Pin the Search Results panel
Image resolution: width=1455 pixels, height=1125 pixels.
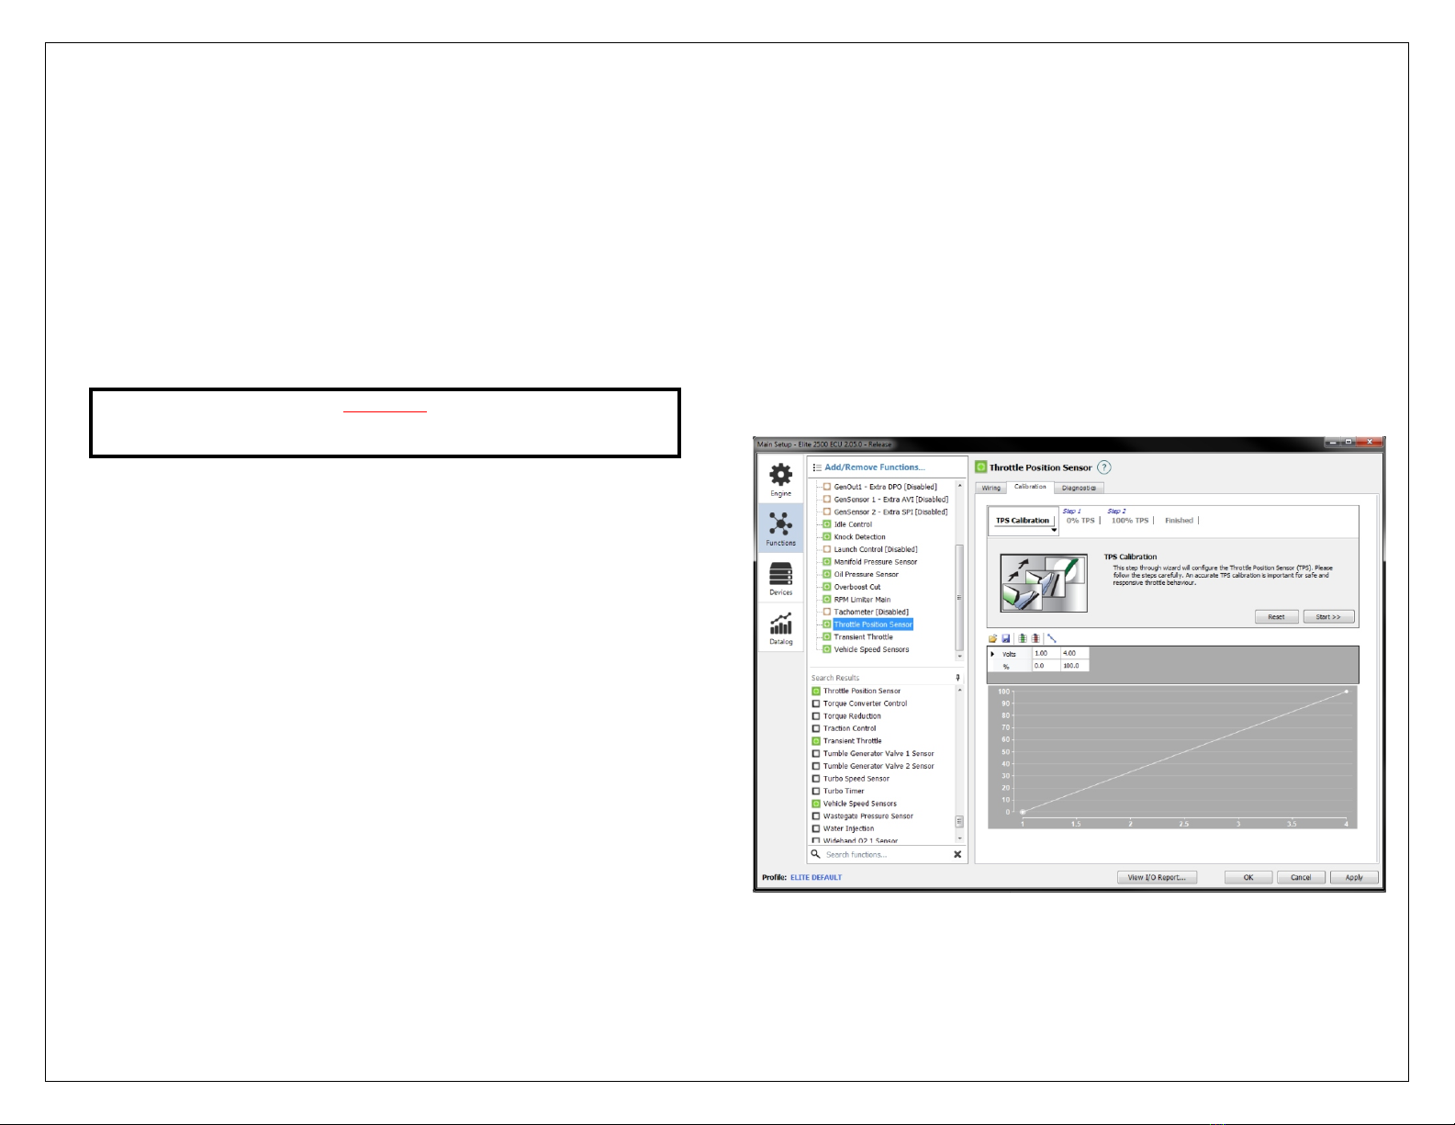tap(957, 678)
